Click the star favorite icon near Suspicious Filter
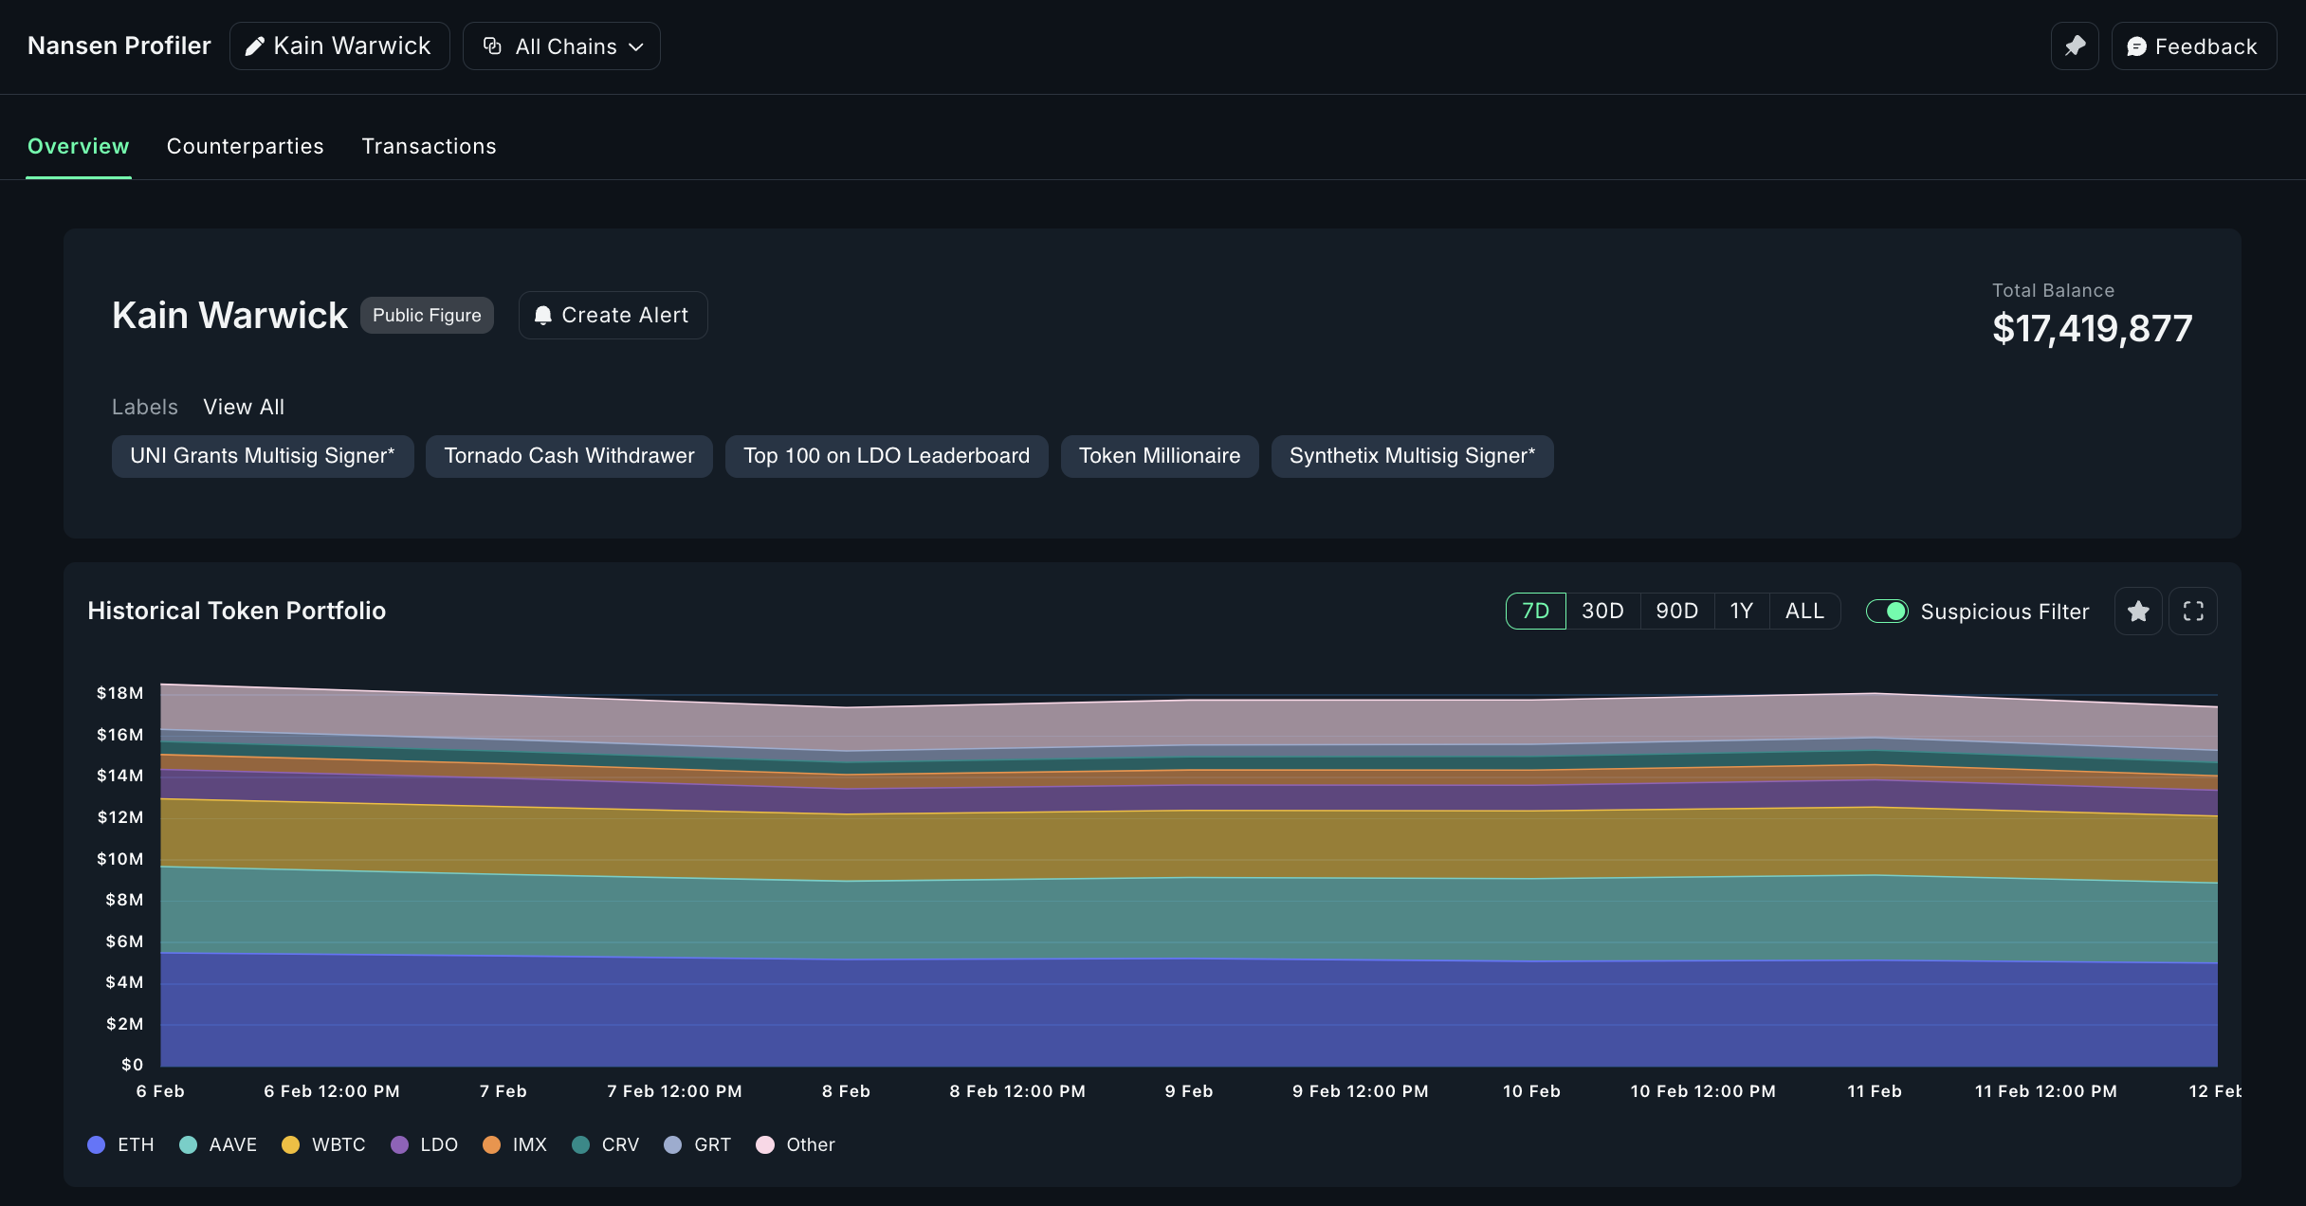This screenshot has height=1206, width=2306. (2138, 611)
